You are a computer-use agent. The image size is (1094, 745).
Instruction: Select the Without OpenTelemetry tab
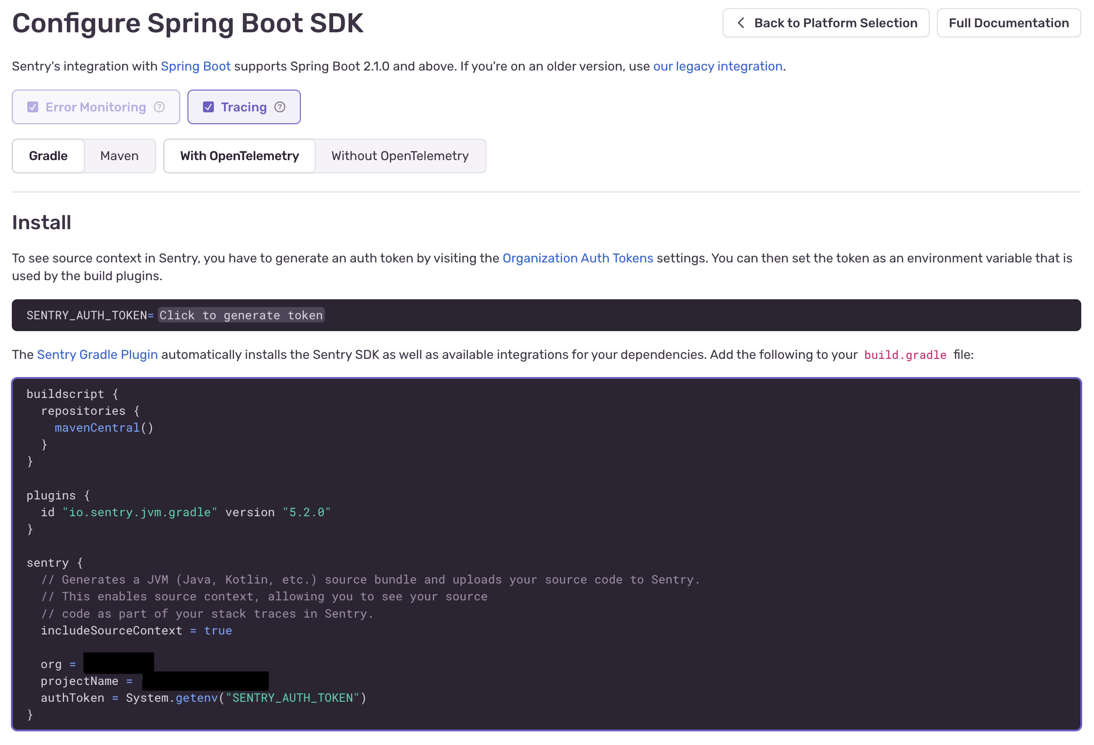coord(400,156)
